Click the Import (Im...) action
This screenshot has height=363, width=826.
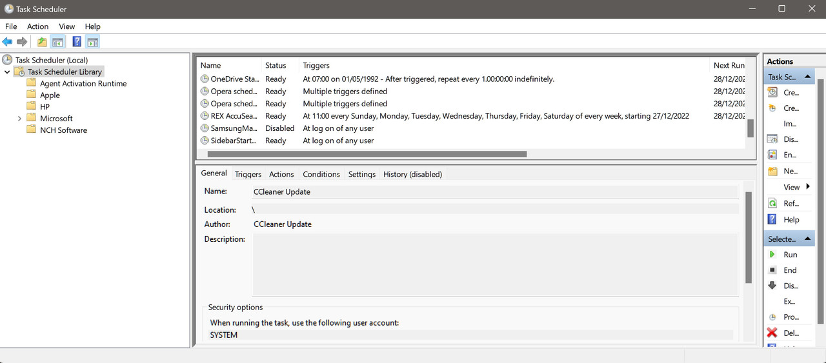790,124
